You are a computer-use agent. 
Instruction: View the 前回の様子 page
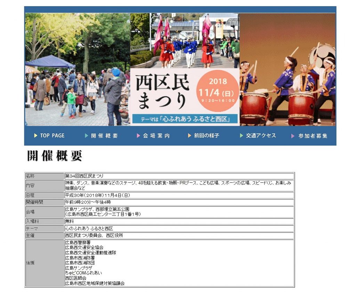(x=207, y=136)
